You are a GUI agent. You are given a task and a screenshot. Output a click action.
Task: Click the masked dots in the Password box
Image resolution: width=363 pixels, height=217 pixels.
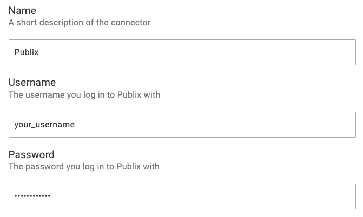(x=32, y=196)
